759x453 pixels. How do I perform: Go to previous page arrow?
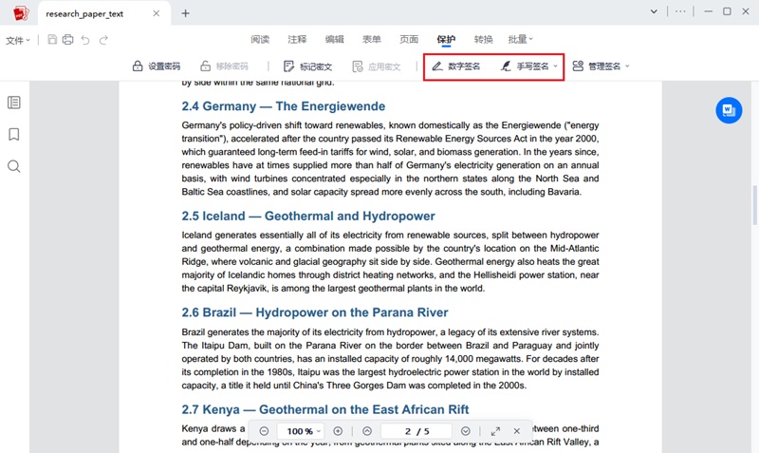[x=367, y=431]
